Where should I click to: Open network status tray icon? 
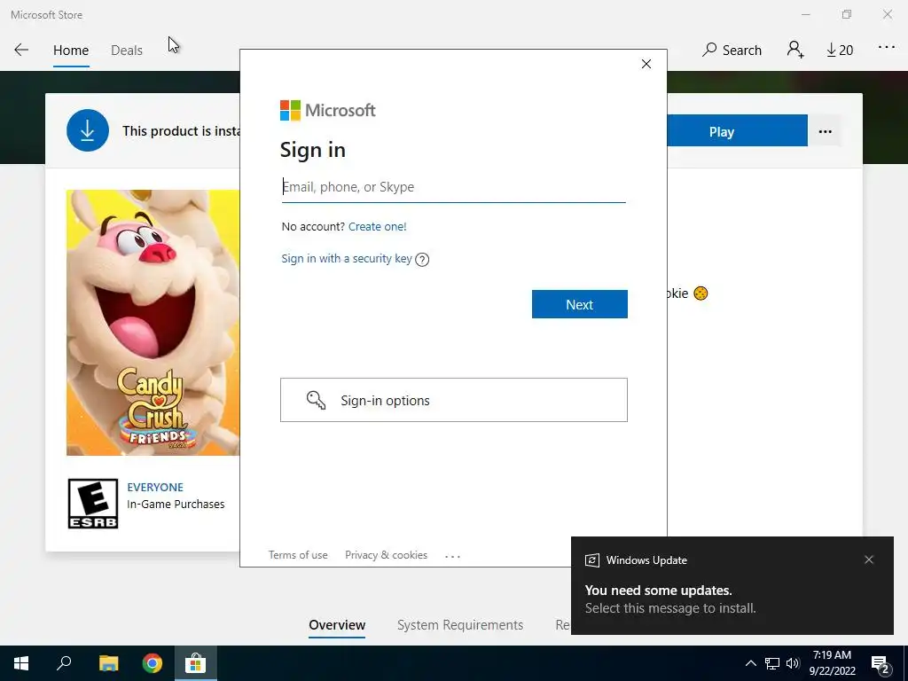[772, 663]
